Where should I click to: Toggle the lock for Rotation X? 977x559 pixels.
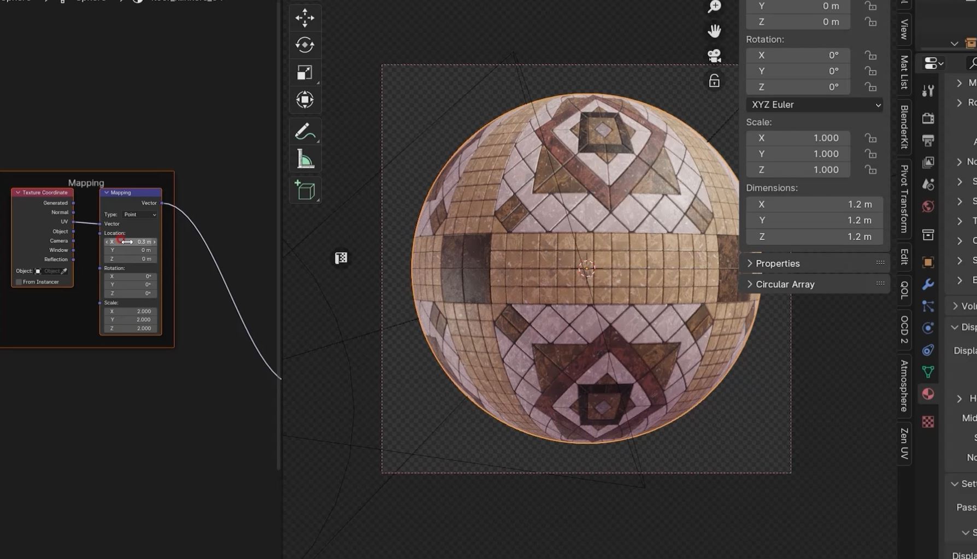click(x=870, y=55)
